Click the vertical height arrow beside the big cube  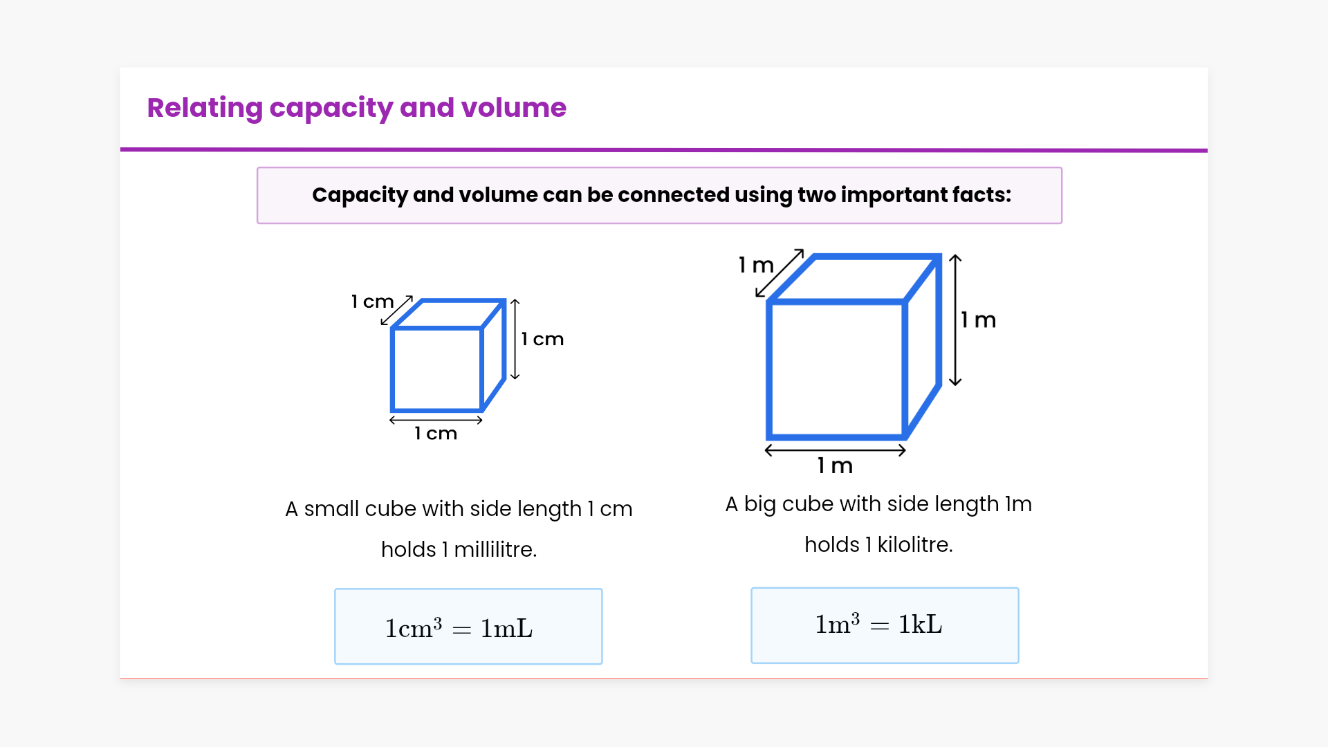(955, 320)
